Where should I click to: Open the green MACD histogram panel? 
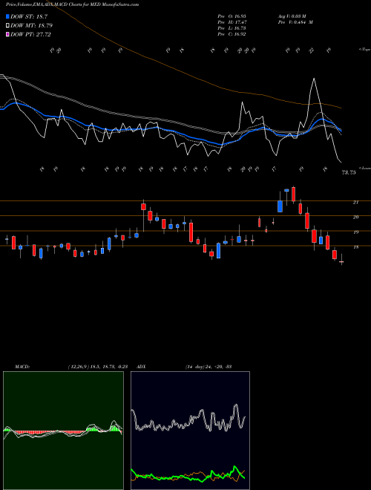63,431
